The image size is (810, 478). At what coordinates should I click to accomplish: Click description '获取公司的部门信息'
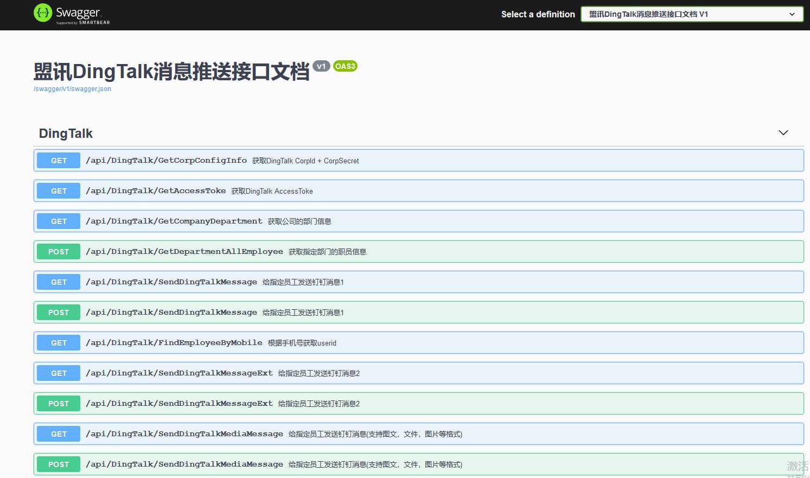[299, 221]
